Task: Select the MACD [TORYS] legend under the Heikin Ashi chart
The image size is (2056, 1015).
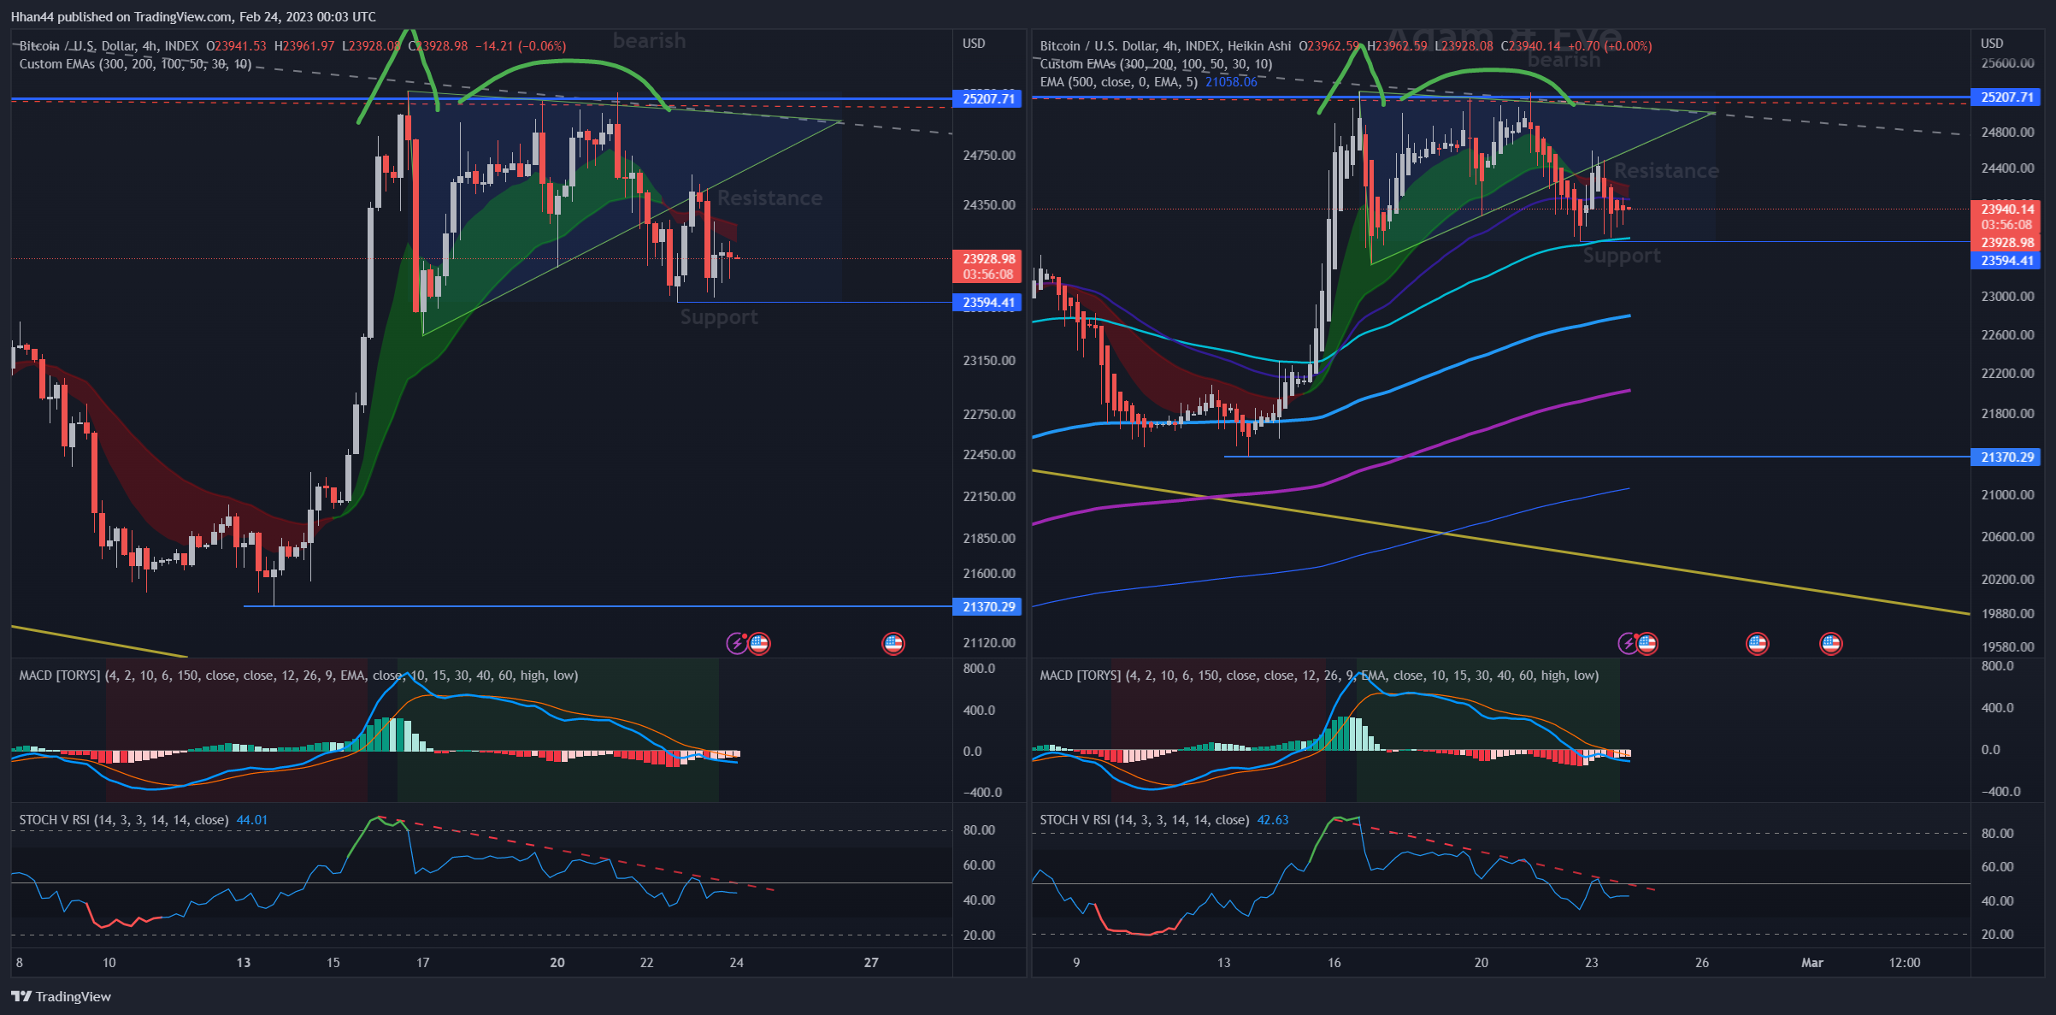Action: (x=1319, y=676)
